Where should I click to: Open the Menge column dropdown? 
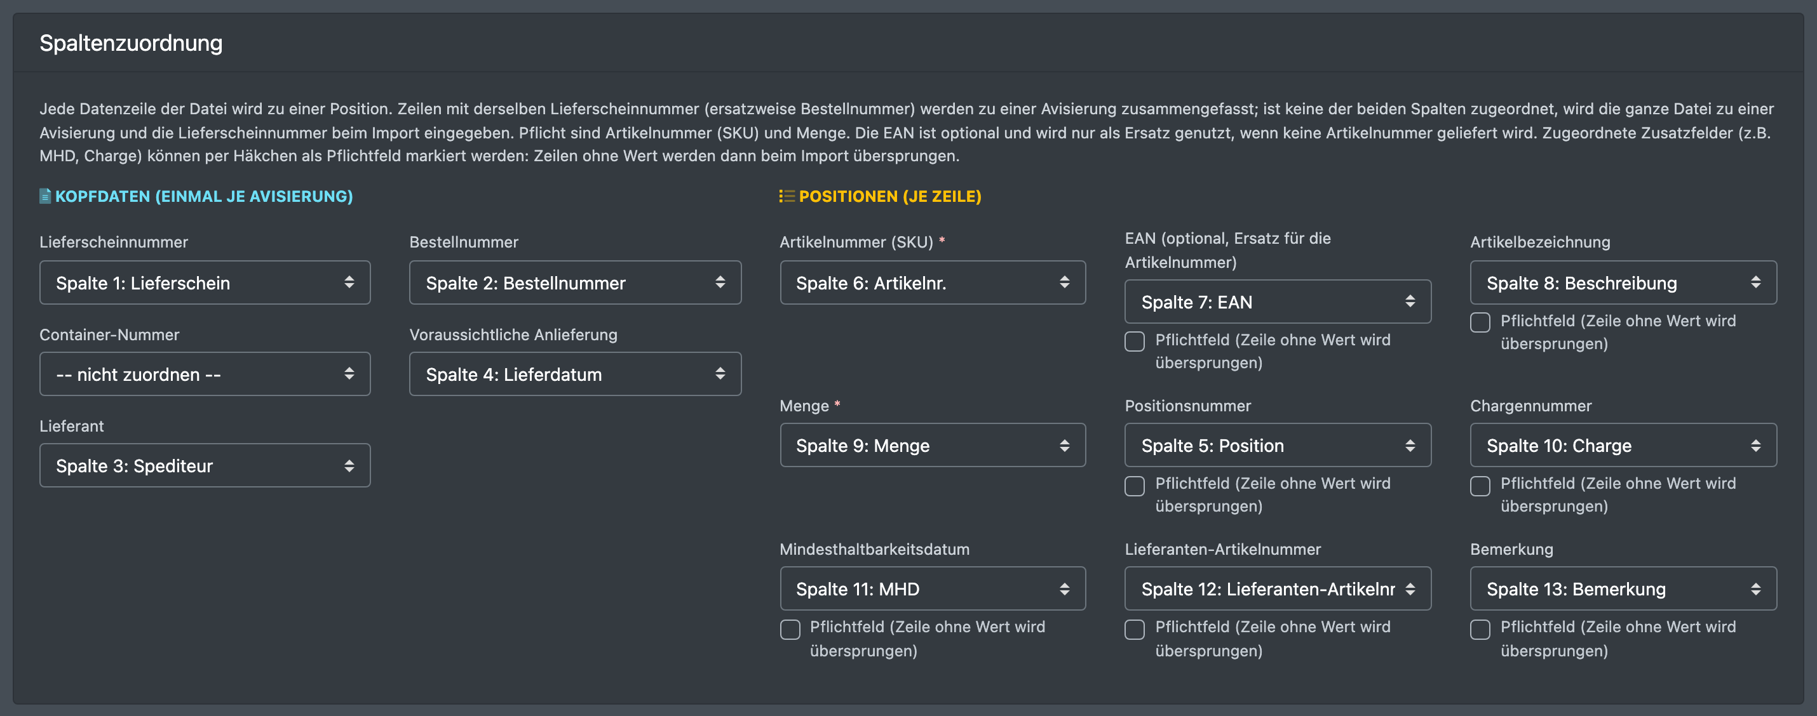pyautogui.click(x=933, y=446)
